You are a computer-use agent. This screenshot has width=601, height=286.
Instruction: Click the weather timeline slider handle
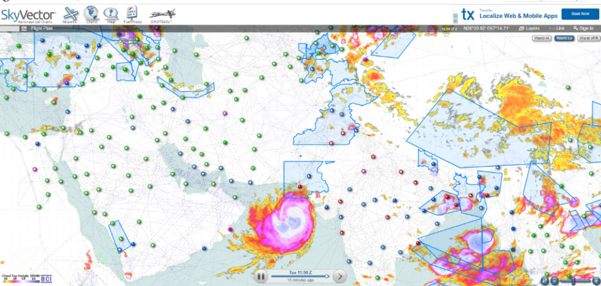(326, 276)
